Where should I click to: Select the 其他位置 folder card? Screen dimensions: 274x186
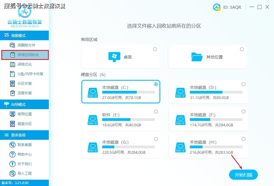(x=207, y=56)
